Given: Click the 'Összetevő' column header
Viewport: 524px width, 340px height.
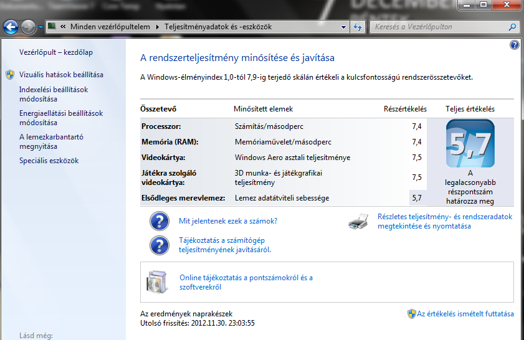Looking at the screenshot, I should tap(158, 109).
